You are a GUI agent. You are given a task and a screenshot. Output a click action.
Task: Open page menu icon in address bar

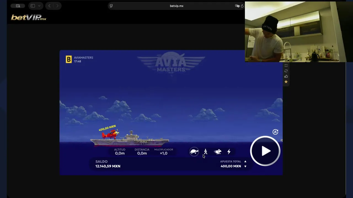(x=111, y=6)
